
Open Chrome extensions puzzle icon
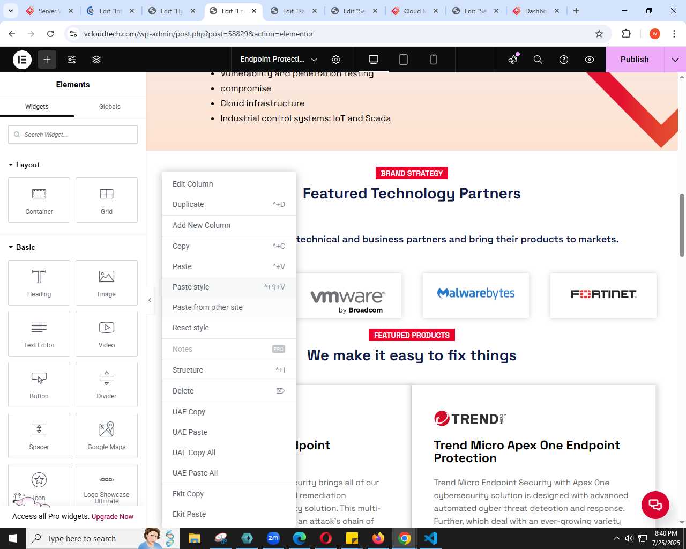click(x=627, y=34)
